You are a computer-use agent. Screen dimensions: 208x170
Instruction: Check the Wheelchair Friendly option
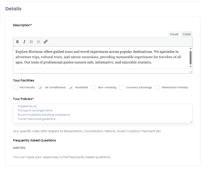[157, 88]
